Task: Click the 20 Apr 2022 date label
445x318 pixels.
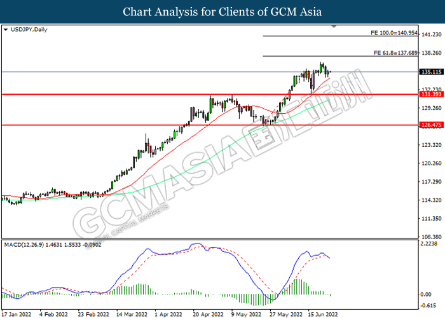Action: click(208, 314)
